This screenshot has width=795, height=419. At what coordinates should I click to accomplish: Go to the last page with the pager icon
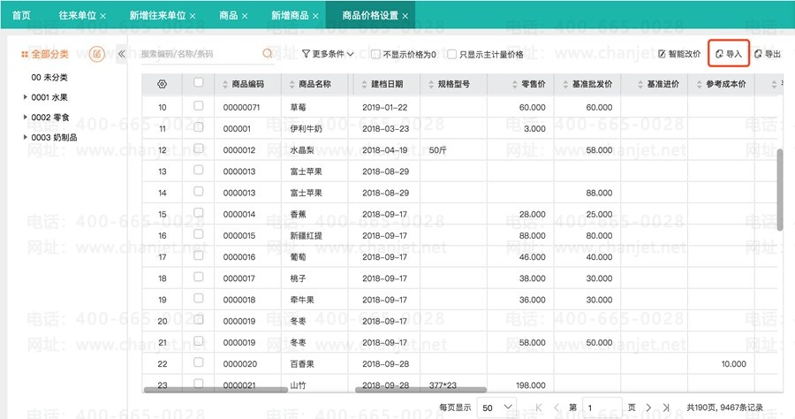click(666, 408)
